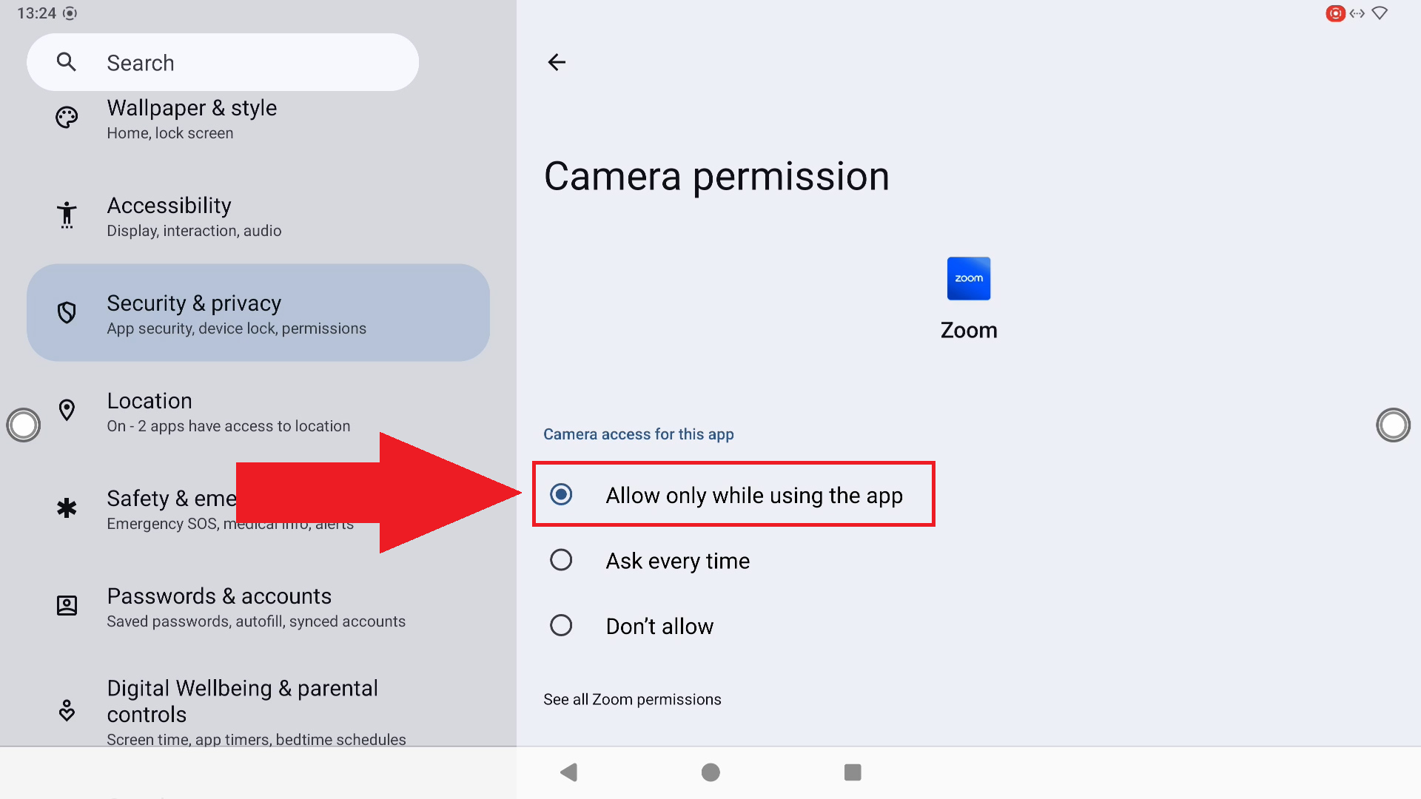Open Location settings entry
The width and height of the screenshot is (1421, 799).
click(x=258, y=411)
